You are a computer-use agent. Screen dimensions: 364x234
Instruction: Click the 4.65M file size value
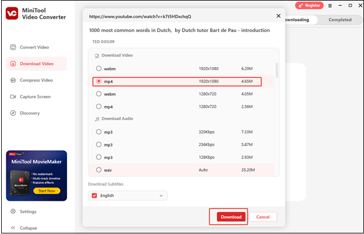pyautogui.click(x=247, y=81)
